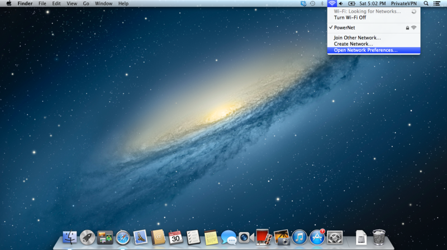Open Calendar icon in the Dock
The width and height of the screenshot is (447, 250).
tap(176, 238)
